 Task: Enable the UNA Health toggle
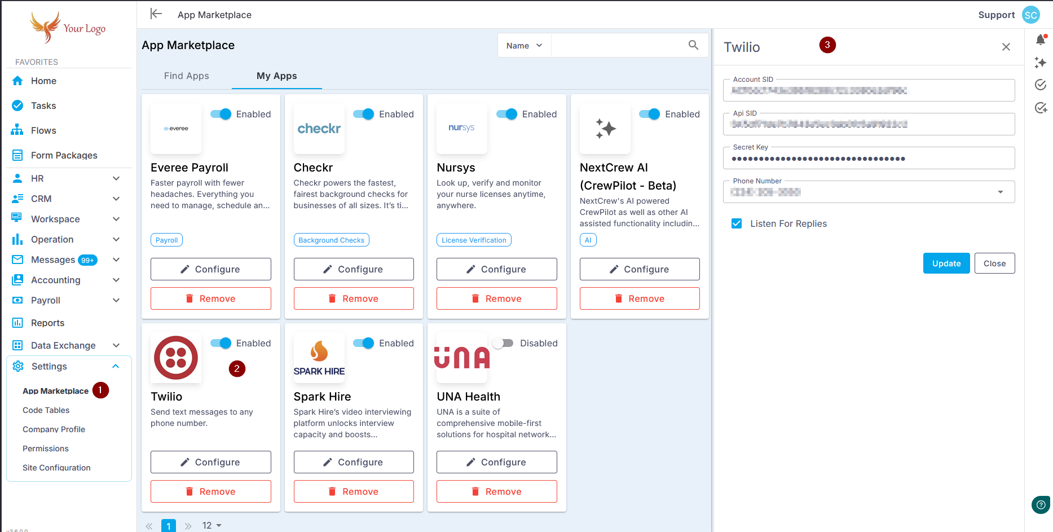[x=503, y=343]
